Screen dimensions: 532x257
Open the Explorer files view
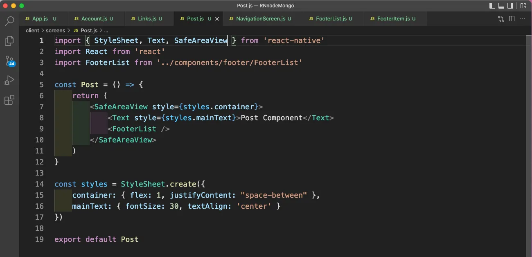coord(9,41)
